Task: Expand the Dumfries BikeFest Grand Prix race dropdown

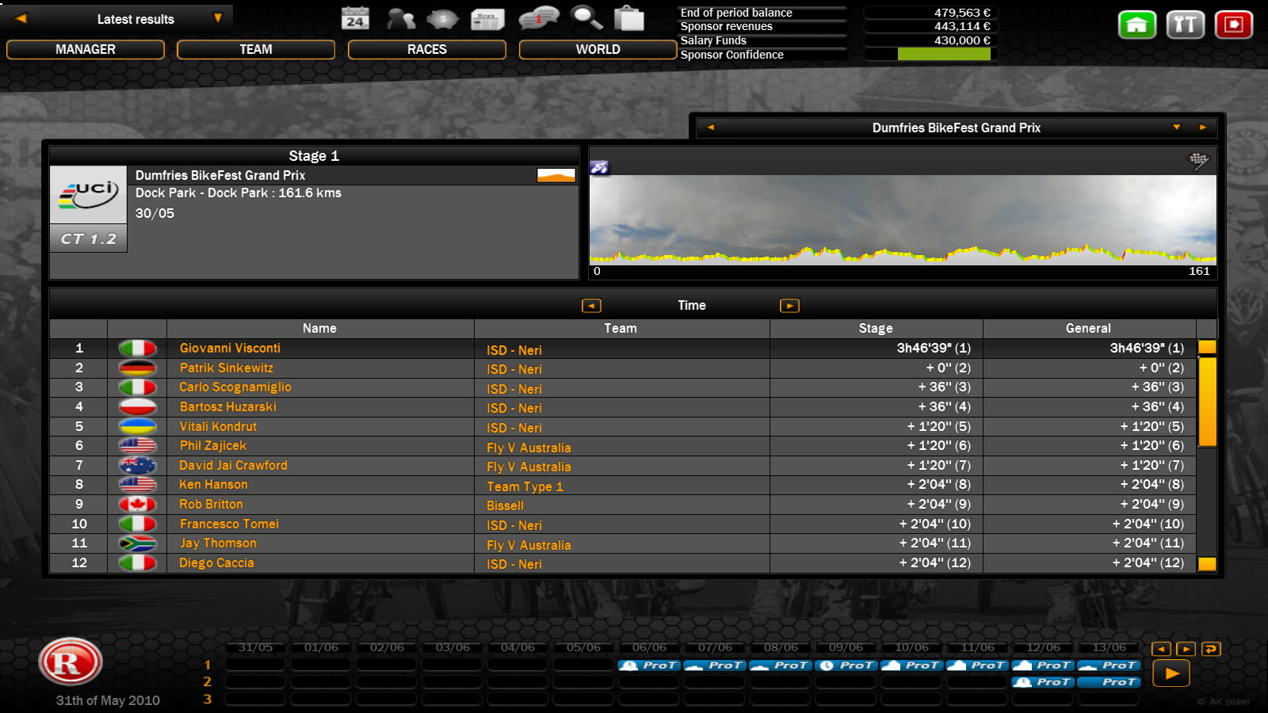Action: [x=1176, y=128]
